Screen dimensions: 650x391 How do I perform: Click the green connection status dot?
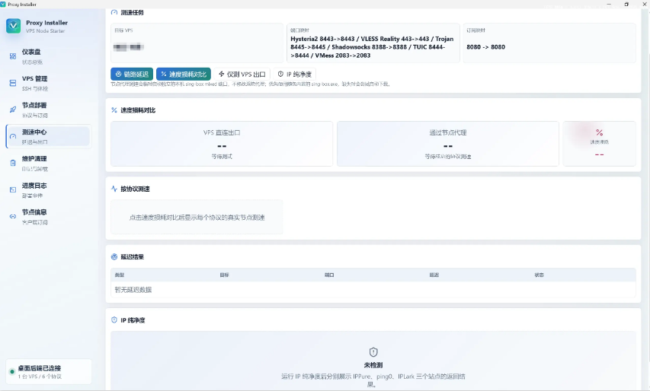12,371
